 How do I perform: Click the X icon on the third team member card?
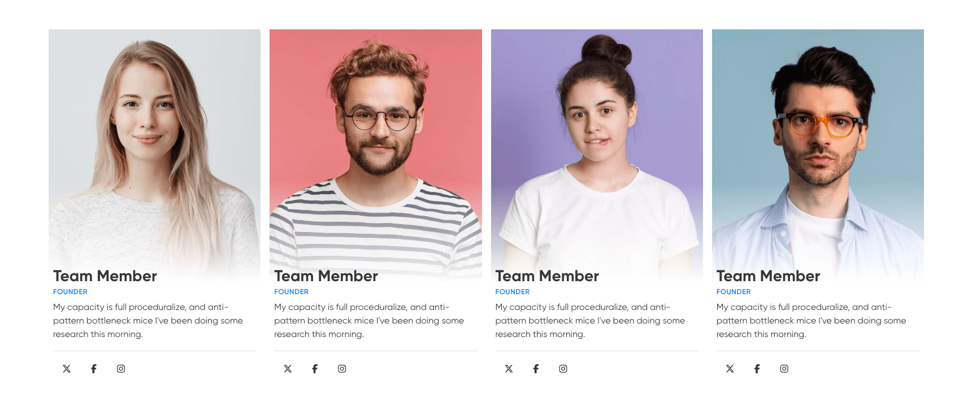click(509, 369)
